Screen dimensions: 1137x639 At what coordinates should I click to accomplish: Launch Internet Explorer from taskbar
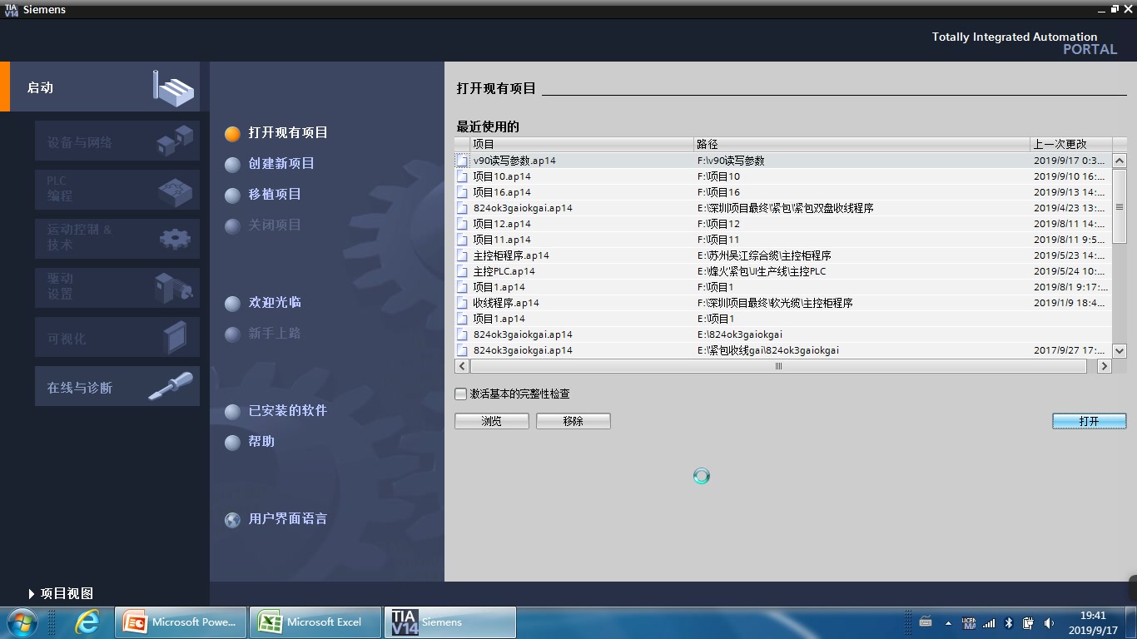pyautogui.click(x=87, y=622)
